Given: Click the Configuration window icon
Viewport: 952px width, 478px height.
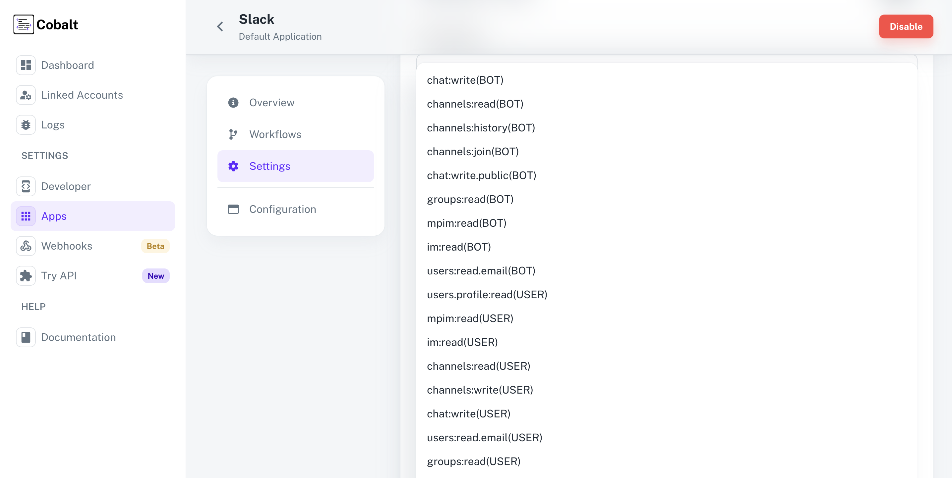Looking at the screenshot, I should click(x=233, y=209).
